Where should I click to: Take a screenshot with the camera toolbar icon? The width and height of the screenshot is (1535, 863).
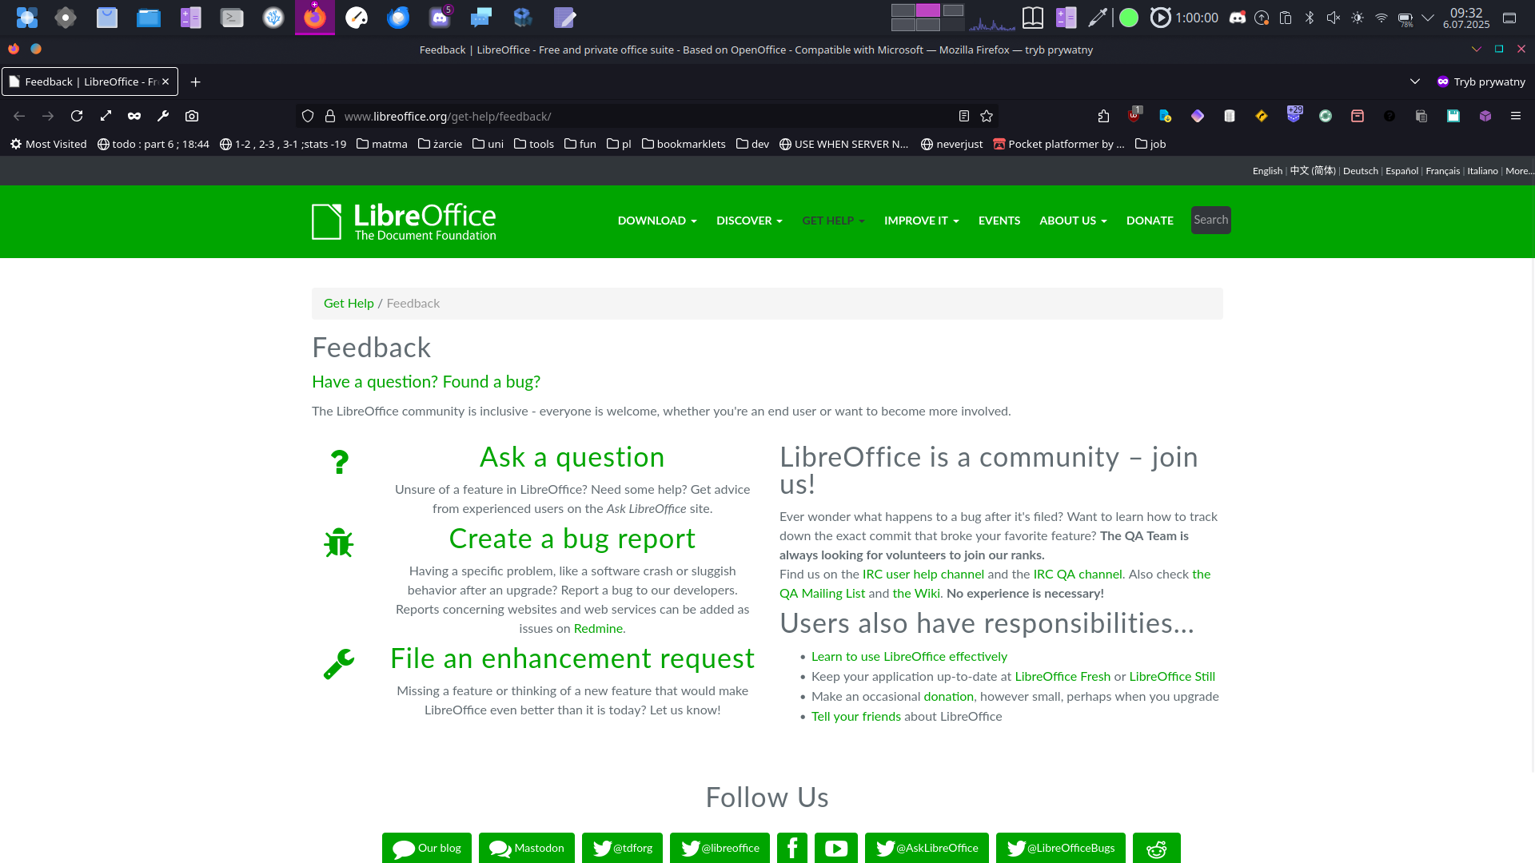tap(192, 116)
